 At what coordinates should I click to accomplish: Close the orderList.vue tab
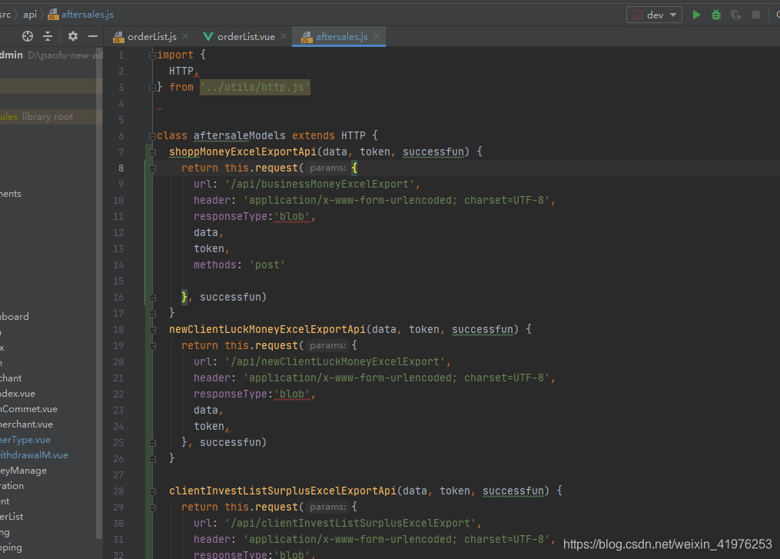point(284,36)
